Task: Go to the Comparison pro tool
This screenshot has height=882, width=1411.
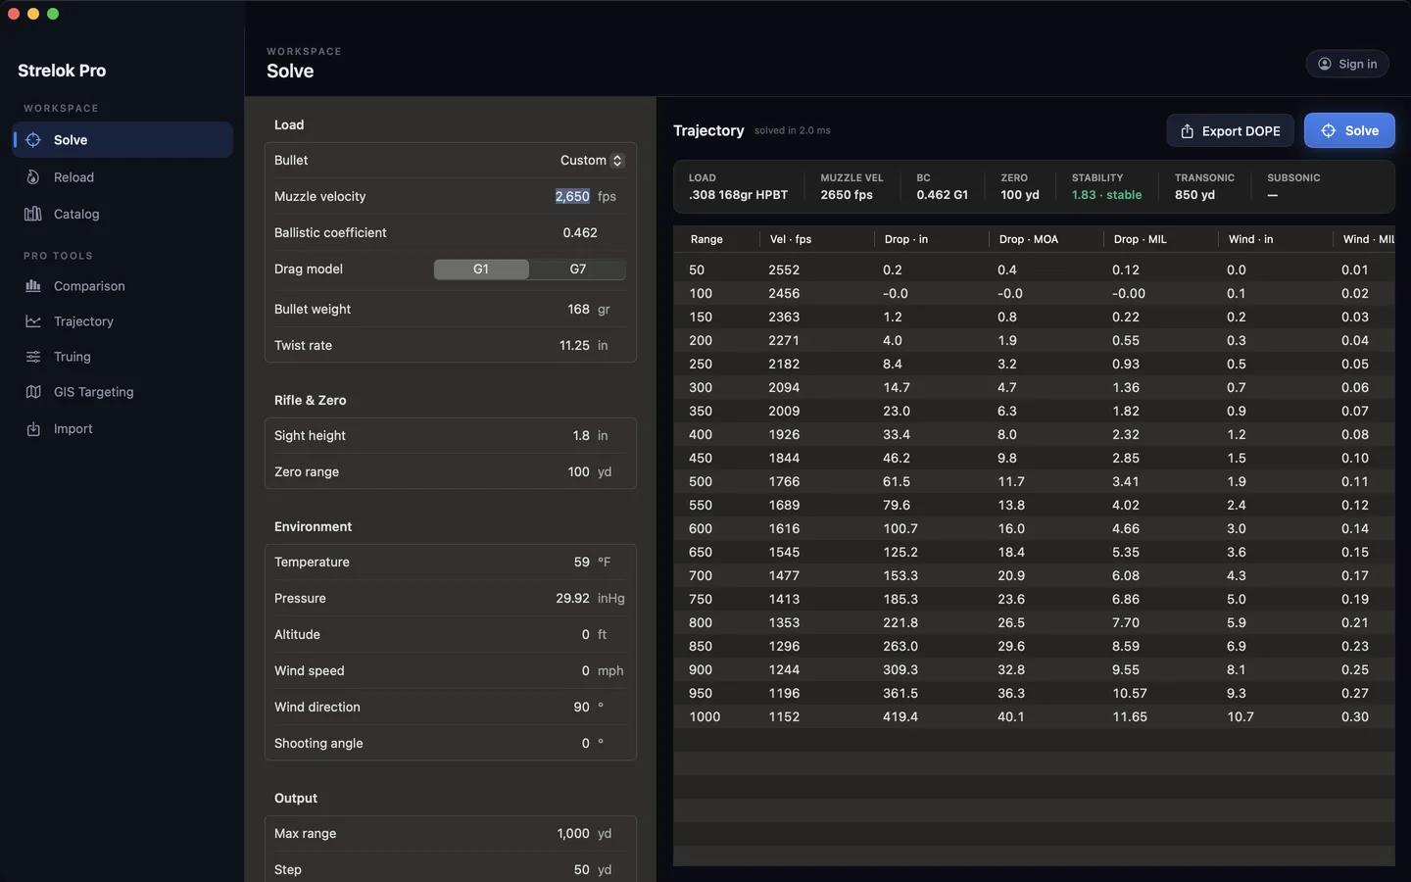Action: tap(122, 286)
